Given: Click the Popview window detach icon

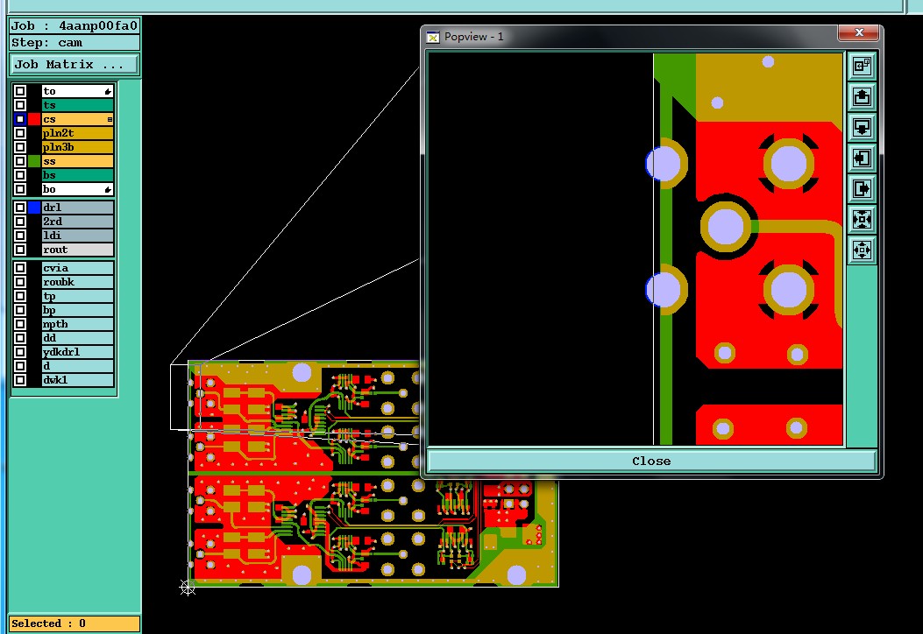Looking at the screenshot, I should point(862,66).
